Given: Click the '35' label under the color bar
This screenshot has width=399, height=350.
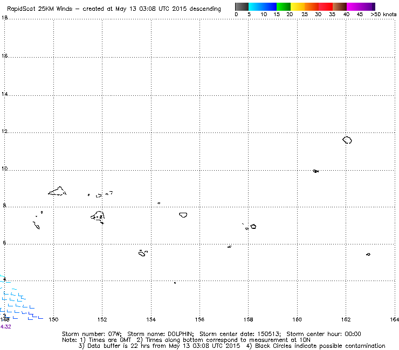Looking at the screenshot, I should pyautogui.click(x=332, y=15).
